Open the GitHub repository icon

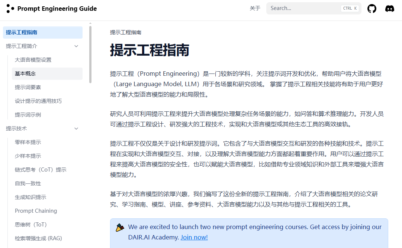pyautogui.click(x=372, y=9)
